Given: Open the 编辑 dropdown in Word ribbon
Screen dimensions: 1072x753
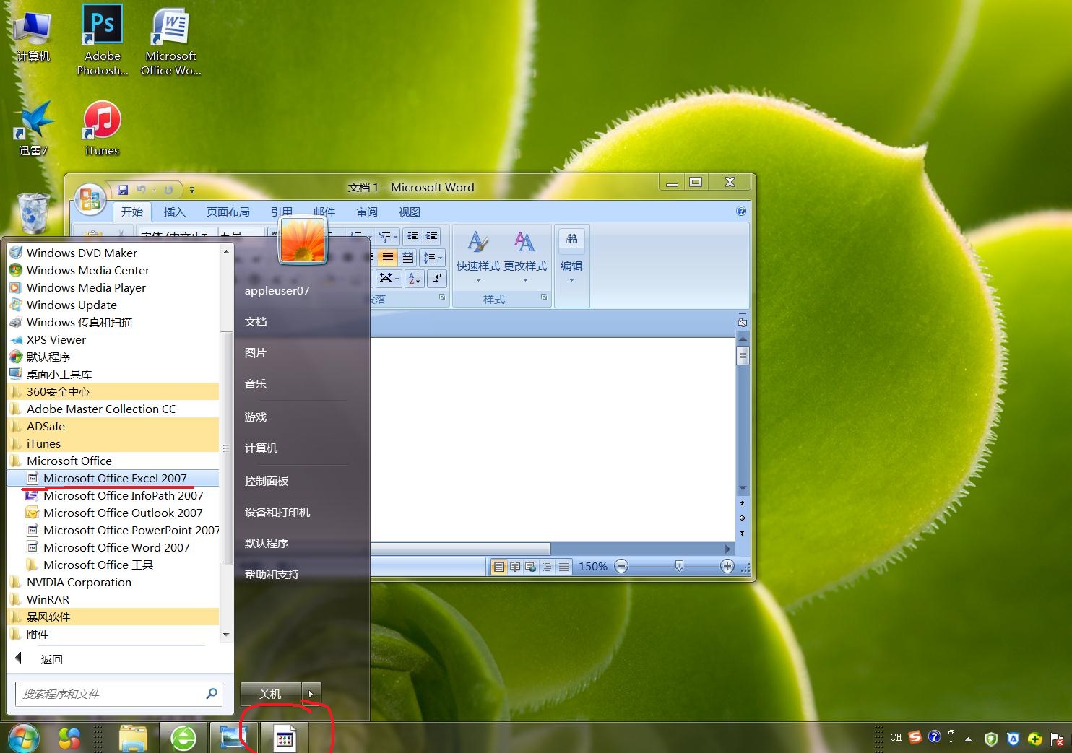Looking at the screenshot, I should [x=571, y=256].
